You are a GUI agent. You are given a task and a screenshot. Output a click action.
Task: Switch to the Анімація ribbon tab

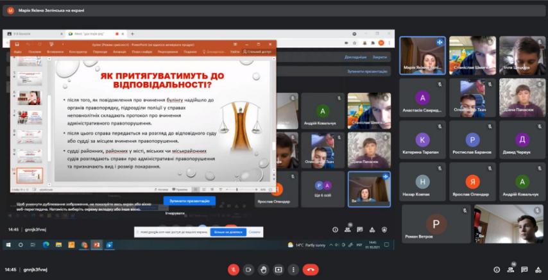coord(119,52)
